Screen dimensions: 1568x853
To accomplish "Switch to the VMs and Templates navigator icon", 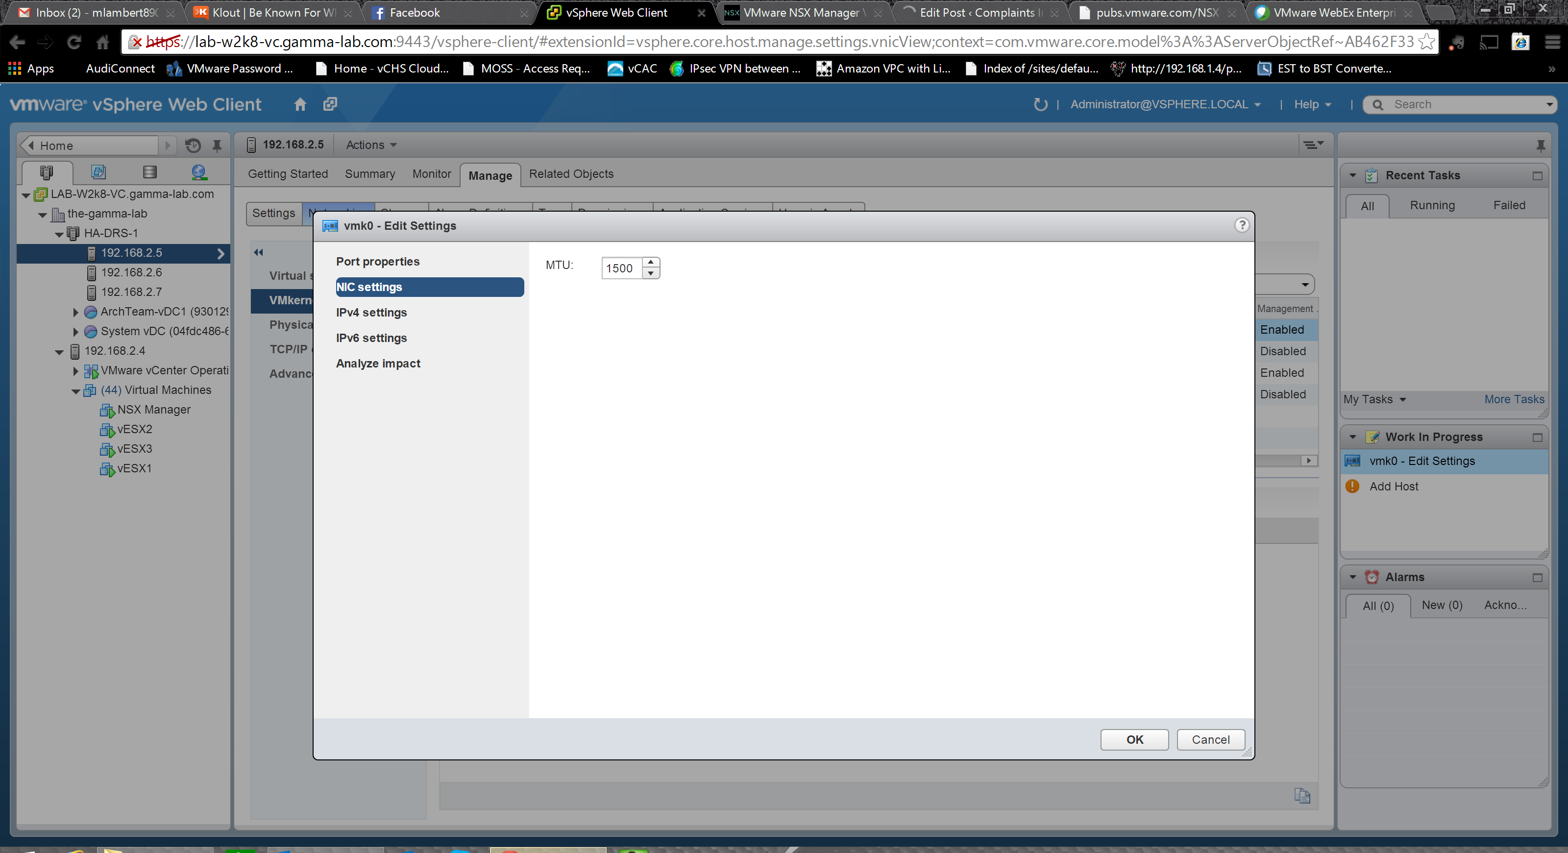I will 98,172.
